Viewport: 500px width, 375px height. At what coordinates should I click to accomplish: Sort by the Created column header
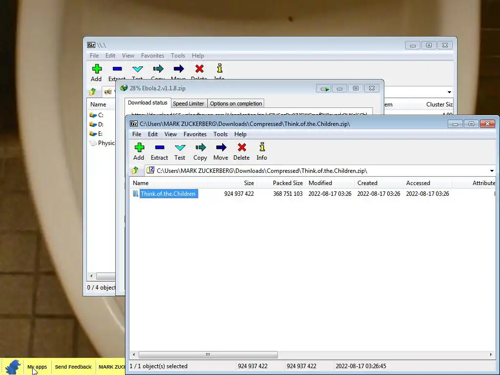click(x=378, y=183)
